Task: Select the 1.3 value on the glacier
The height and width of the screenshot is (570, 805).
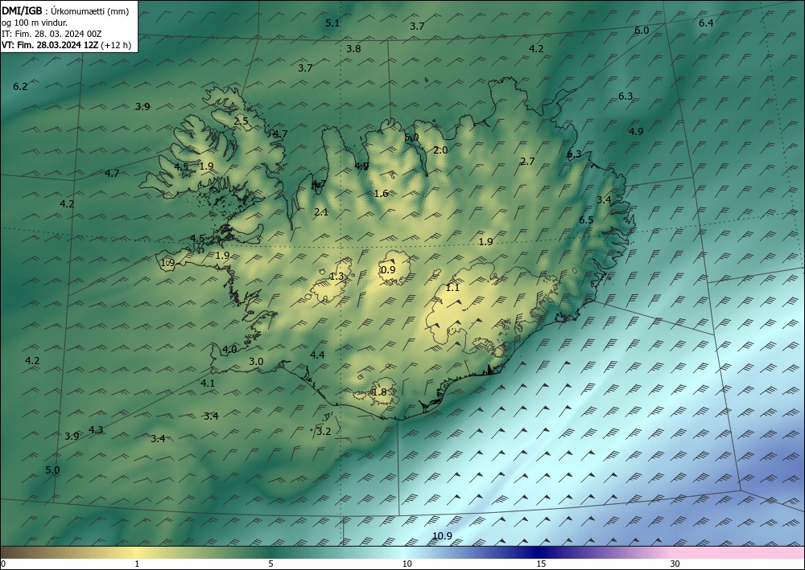Action: pyautogui.click(x=336, y=277)
